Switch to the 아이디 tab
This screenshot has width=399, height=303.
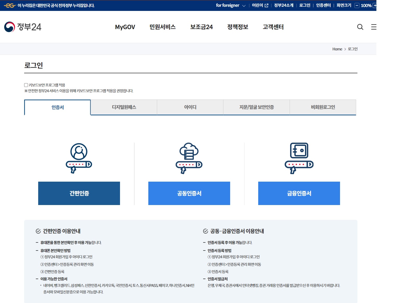tap(190, 107)
